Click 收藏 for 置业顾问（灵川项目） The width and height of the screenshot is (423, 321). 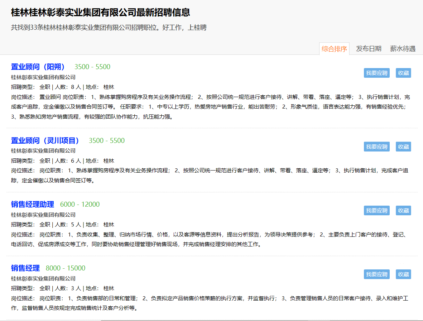[x=403, y=147]
